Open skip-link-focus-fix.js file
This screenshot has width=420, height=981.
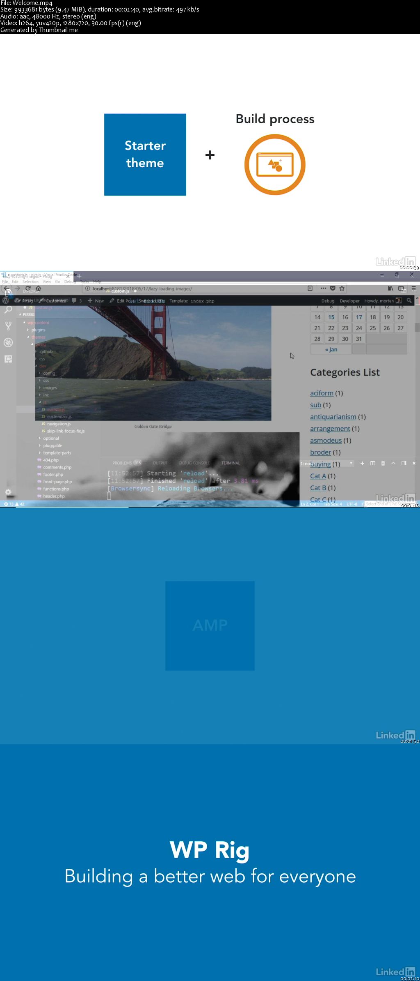(x=63, y=431)
